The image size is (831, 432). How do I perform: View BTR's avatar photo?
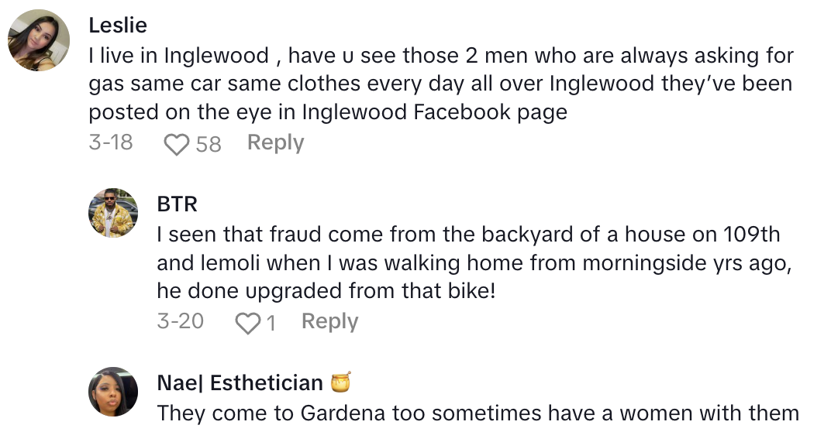pyautogui.click(x=113, y=212)
